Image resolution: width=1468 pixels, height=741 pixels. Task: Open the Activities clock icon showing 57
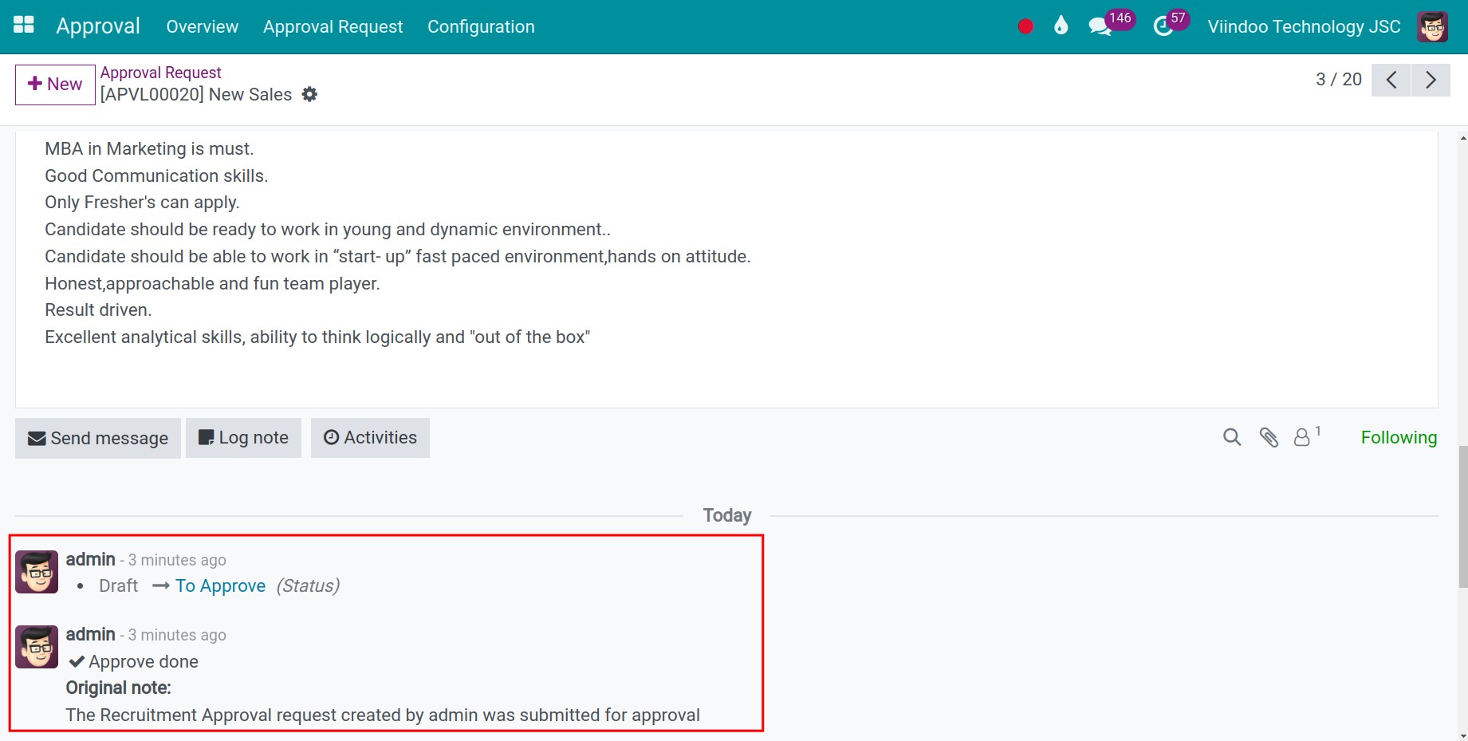[x=1162, y=26]
